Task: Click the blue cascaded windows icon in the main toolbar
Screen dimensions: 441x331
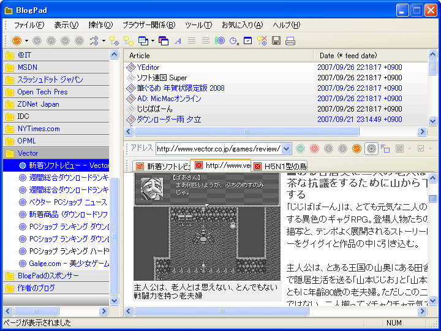Action: (x=143, y=41)
